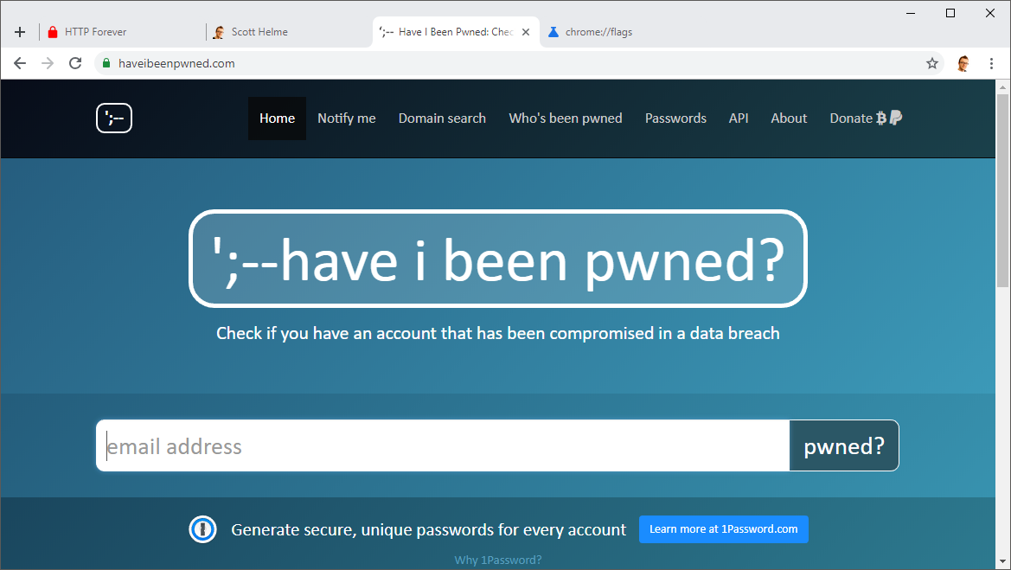Image resolution: width=1011 pixels, height=570 pixels.
Task: Bookmark this page with the star icon
Action: point(931,62)
